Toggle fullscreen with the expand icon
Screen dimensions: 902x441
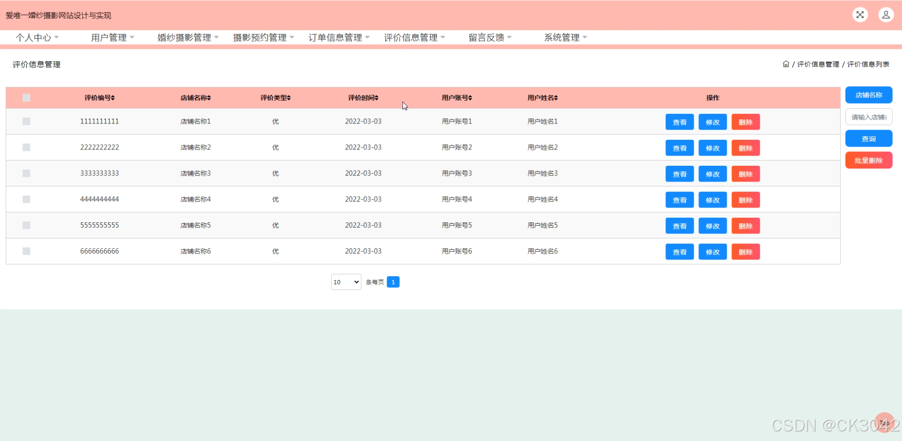[x=860, y=15]
